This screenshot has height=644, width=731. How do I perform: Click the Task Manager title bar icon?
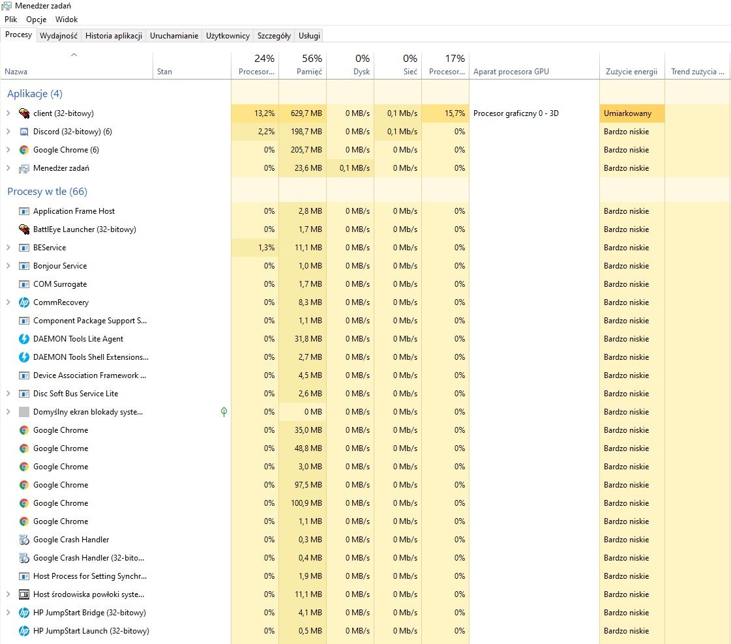click(x=7, y=6)
